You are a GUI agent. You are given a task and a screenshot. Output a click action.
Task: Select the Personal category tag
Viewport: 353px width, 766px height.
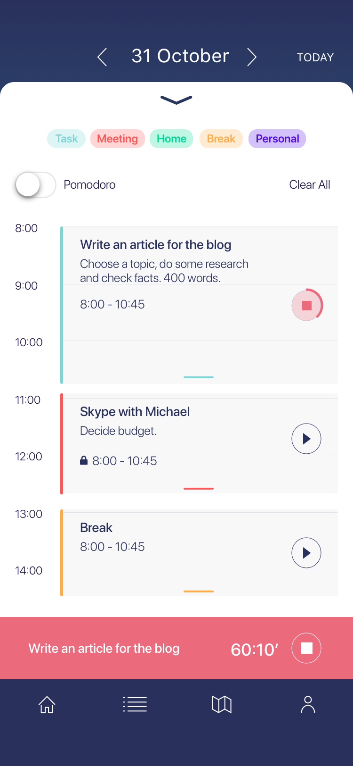tap(277, 139)
